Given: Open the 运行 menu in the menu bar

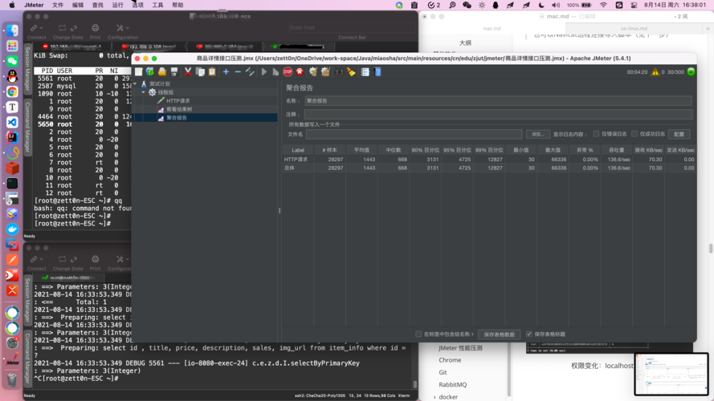Looking at the screenshot, I should click(x=118, y=5).
